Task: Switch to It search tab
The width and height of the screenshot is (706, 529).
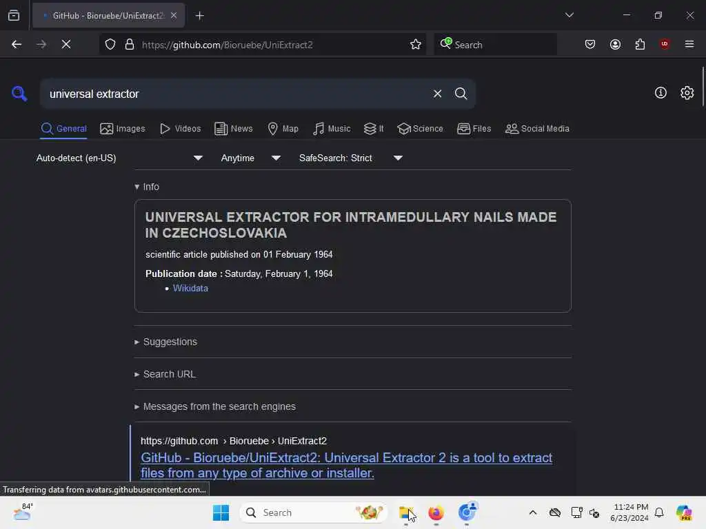Action: [x=374, y=129]
